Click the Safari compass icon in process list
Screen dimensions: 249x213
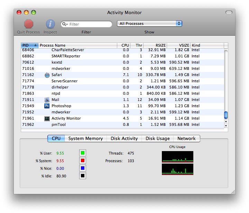coord(47,75)
